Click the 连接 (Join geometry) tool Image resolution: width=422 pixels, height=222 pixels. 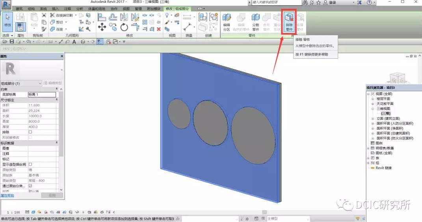coord(57,29)
